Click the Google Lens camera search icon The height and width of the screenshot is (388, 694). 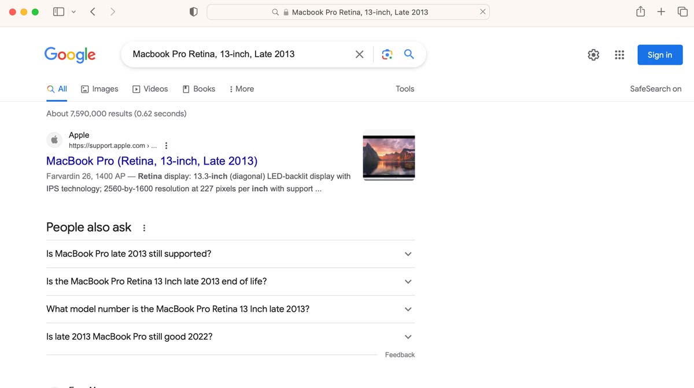pyautogui.click(x=387, y=54)
